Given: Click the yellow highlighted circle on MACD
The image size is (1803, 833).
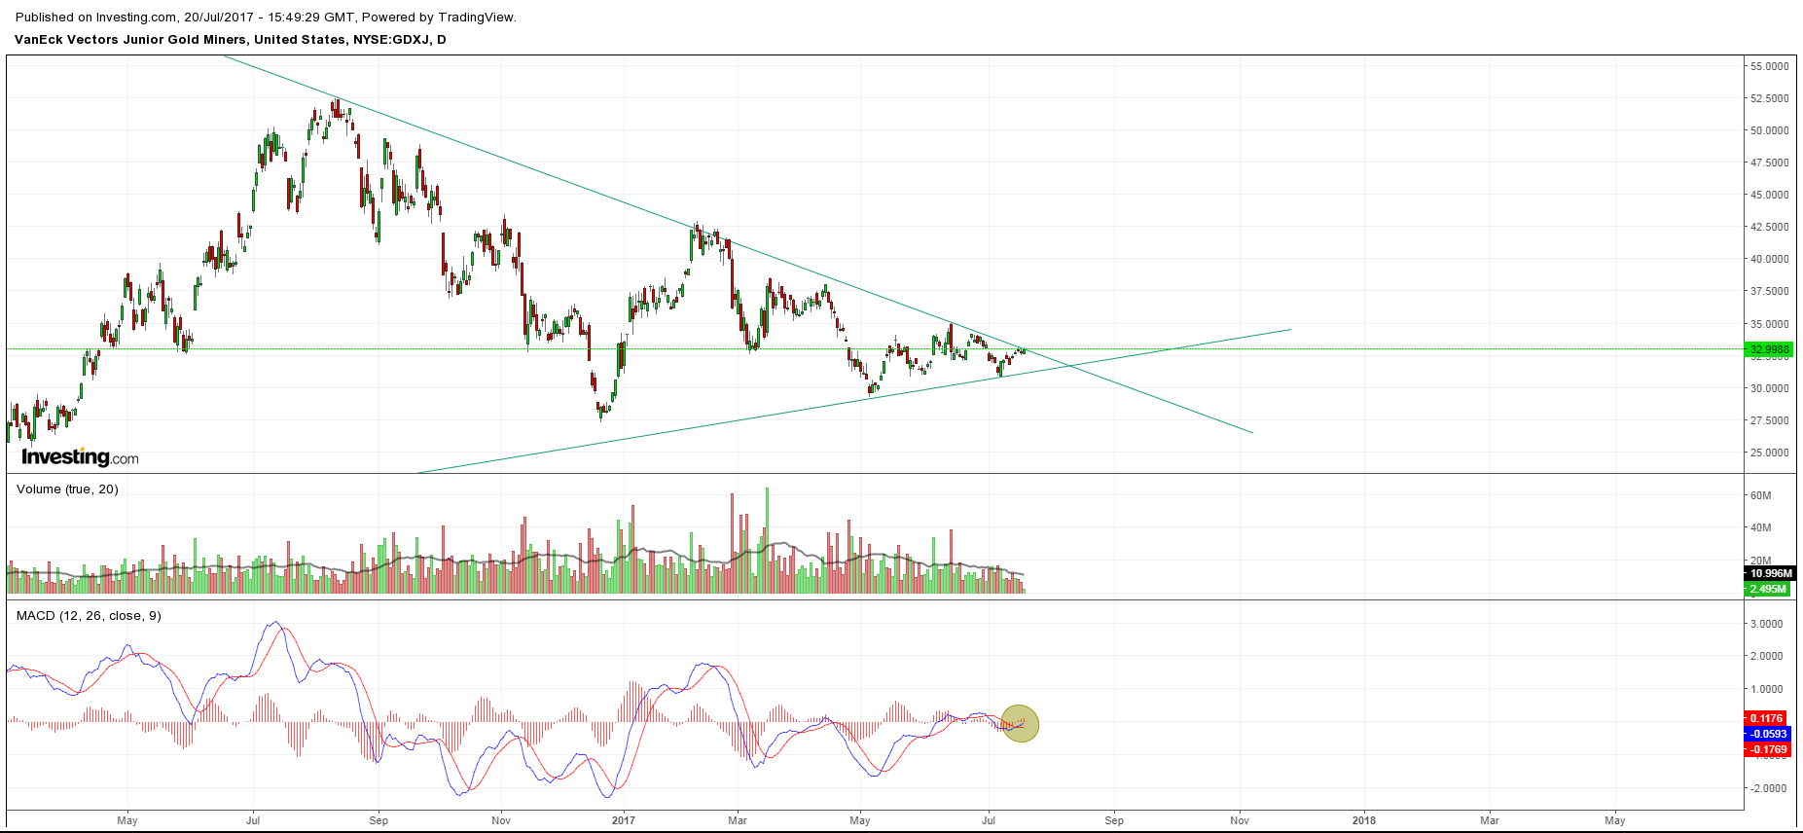Looking at the screenshot, I should [x=1020, y=723].
